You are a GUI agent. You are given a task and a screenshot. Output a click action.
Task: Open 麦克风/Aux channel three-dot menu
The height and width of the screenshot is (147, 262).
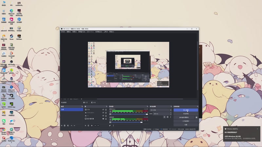pos(110,111)
